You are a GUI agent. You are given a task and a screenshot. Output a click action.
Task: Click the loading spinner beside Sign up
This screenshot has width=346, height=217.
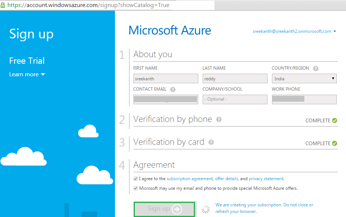tap(206, 209)
